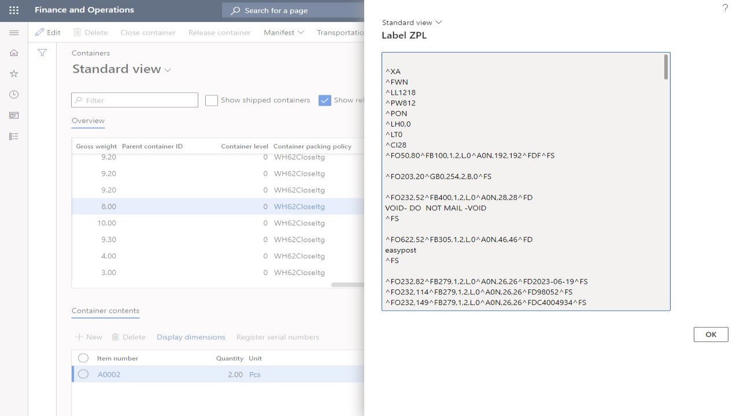Select radio circle for item A0002
The width and height of the screenshot is (740, 416).
83,374
